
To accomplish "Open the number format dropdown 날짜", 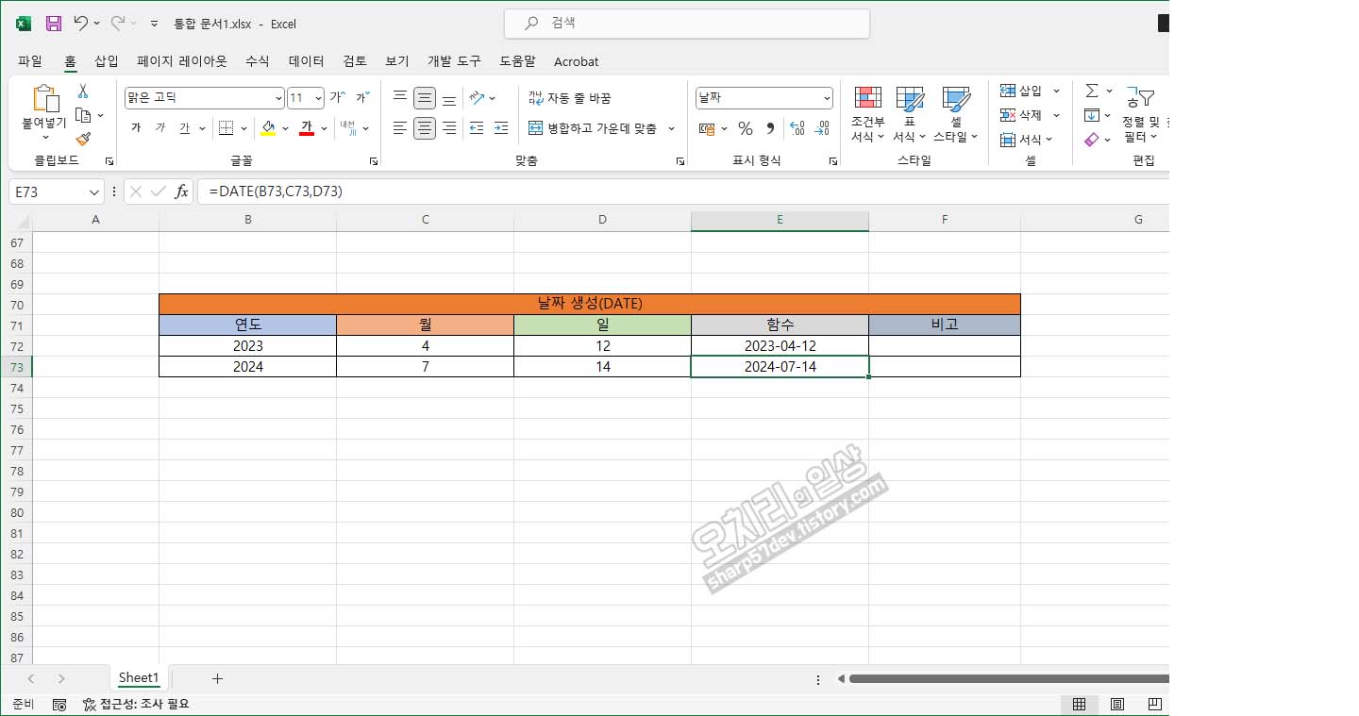I will [827, 98].
